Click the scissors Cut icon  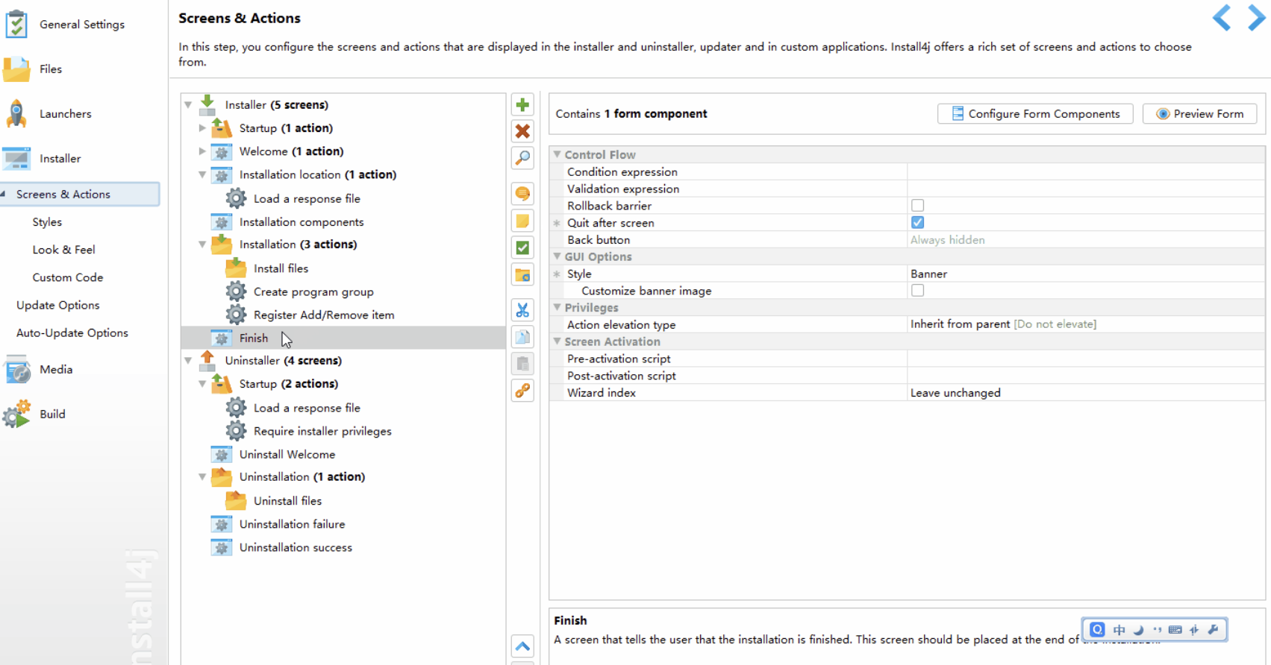coord(522,310)
